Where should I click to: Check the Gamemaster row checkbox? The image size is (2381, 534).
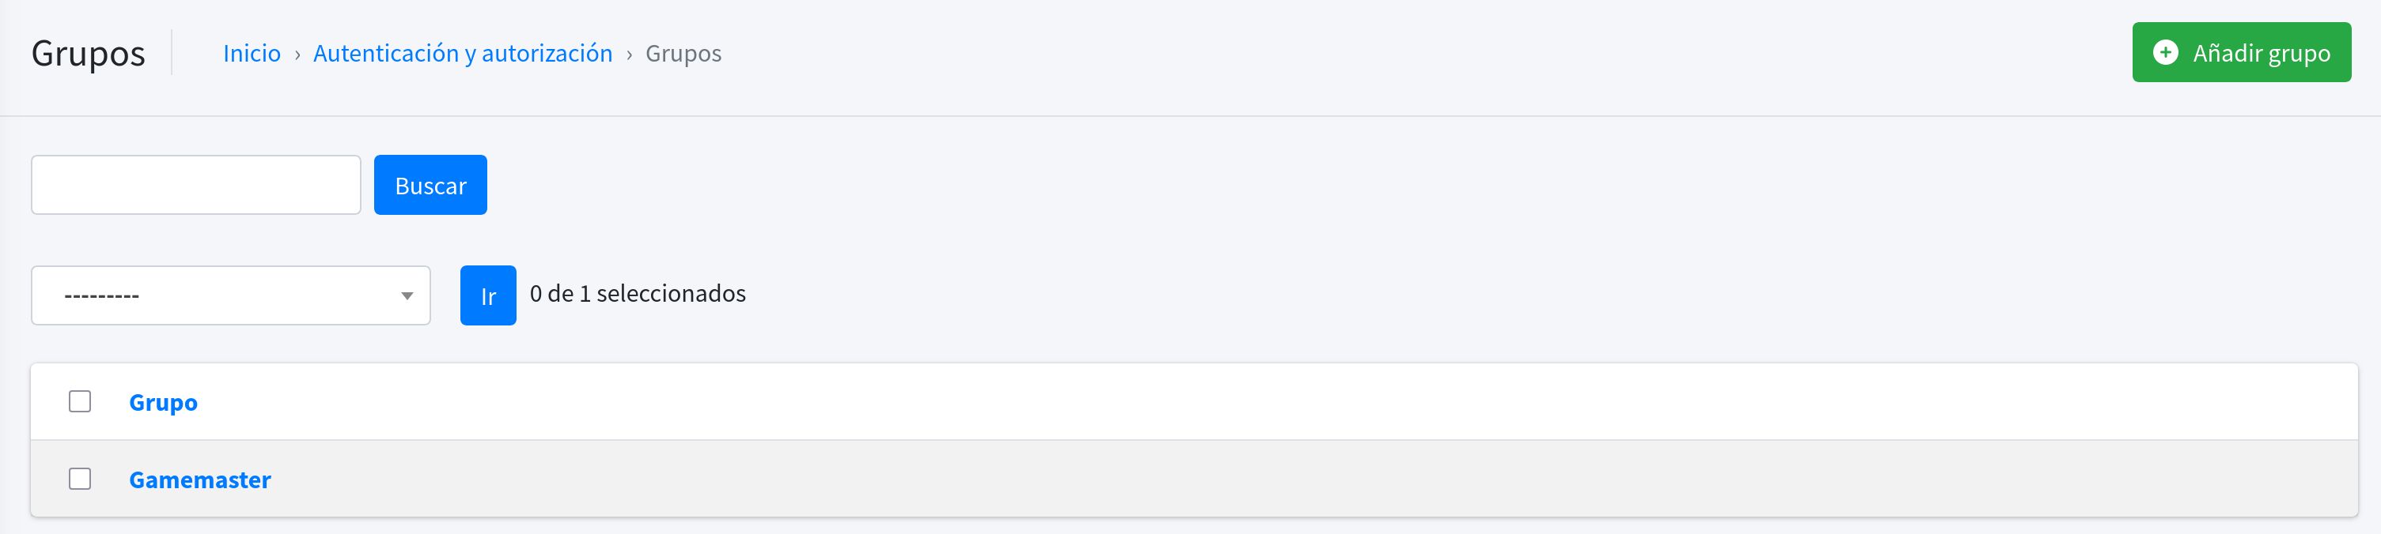coord(79,479)
